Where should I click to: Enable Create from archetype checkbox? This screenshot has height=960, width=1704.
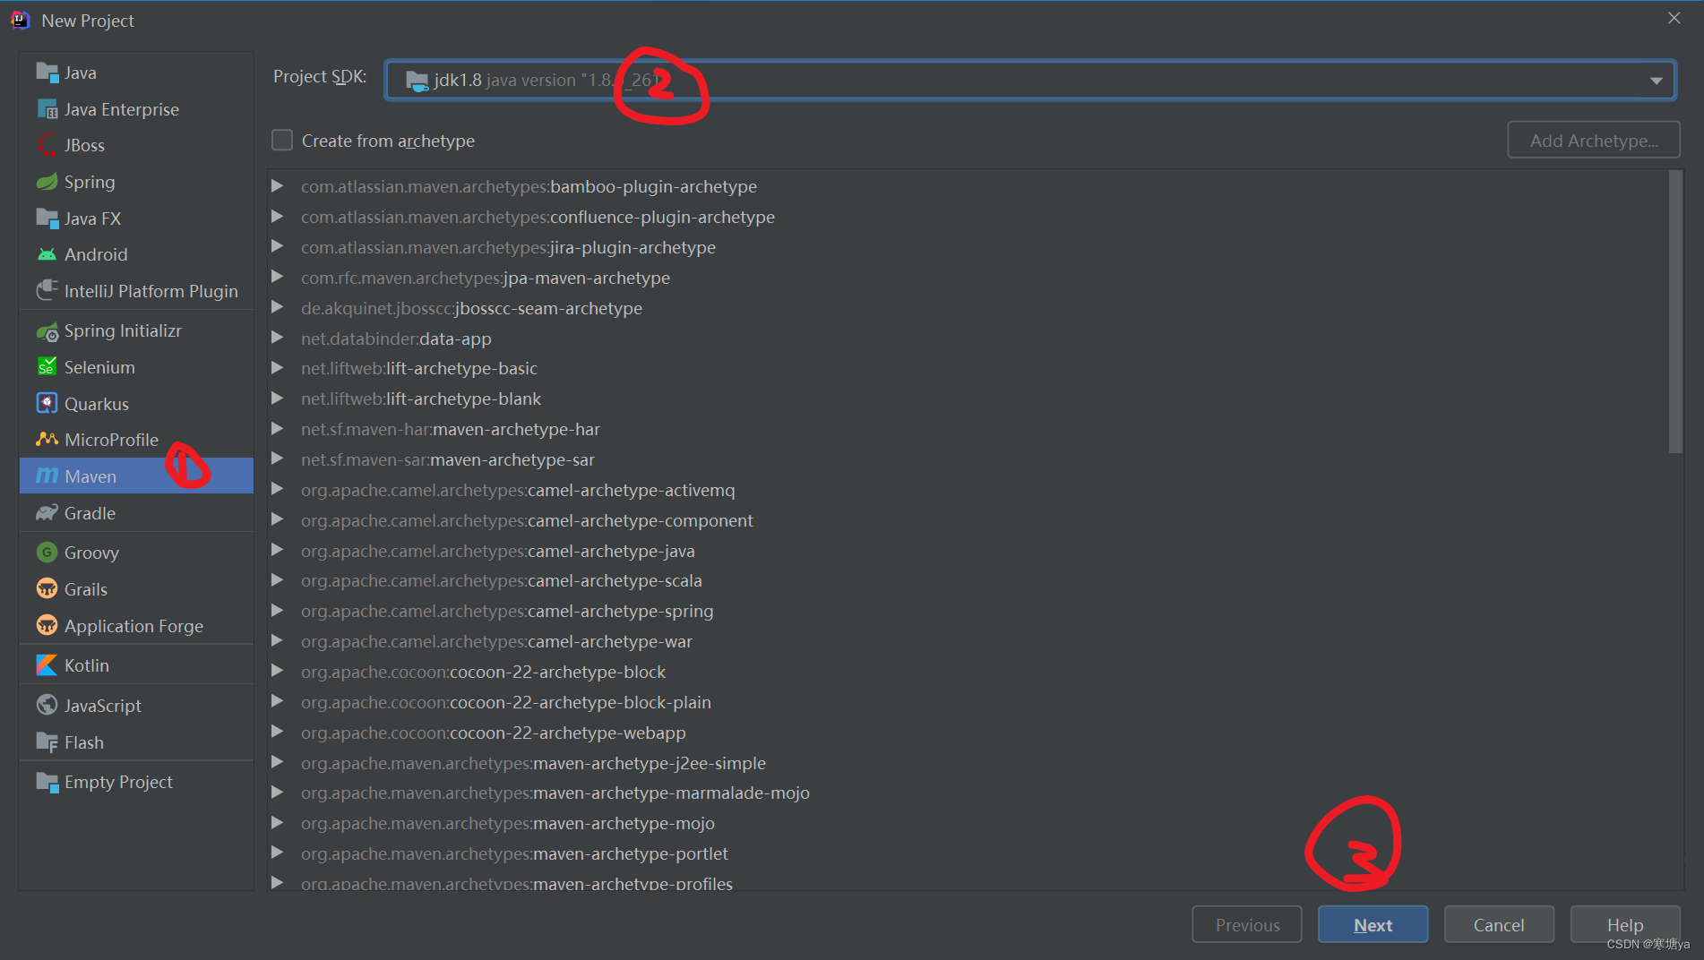[x=282, y=141]
